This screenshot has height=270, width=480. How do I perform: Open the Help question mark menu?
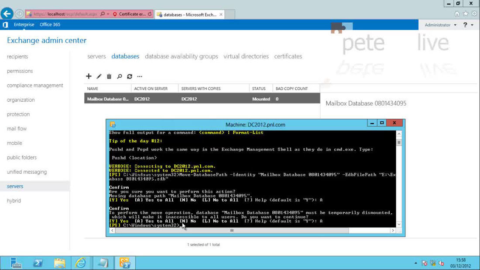pyautogui.click(x=465, y=25)
